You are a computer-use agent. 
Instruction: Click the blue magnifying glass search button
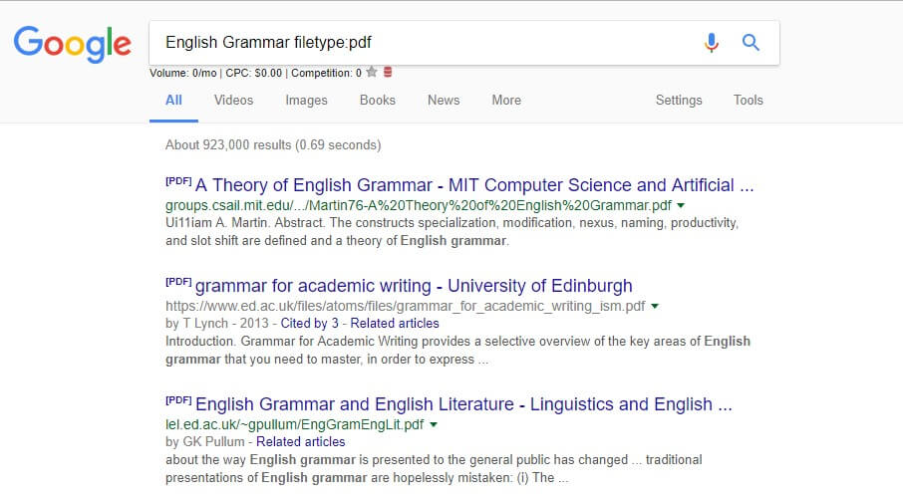point(751,43)
